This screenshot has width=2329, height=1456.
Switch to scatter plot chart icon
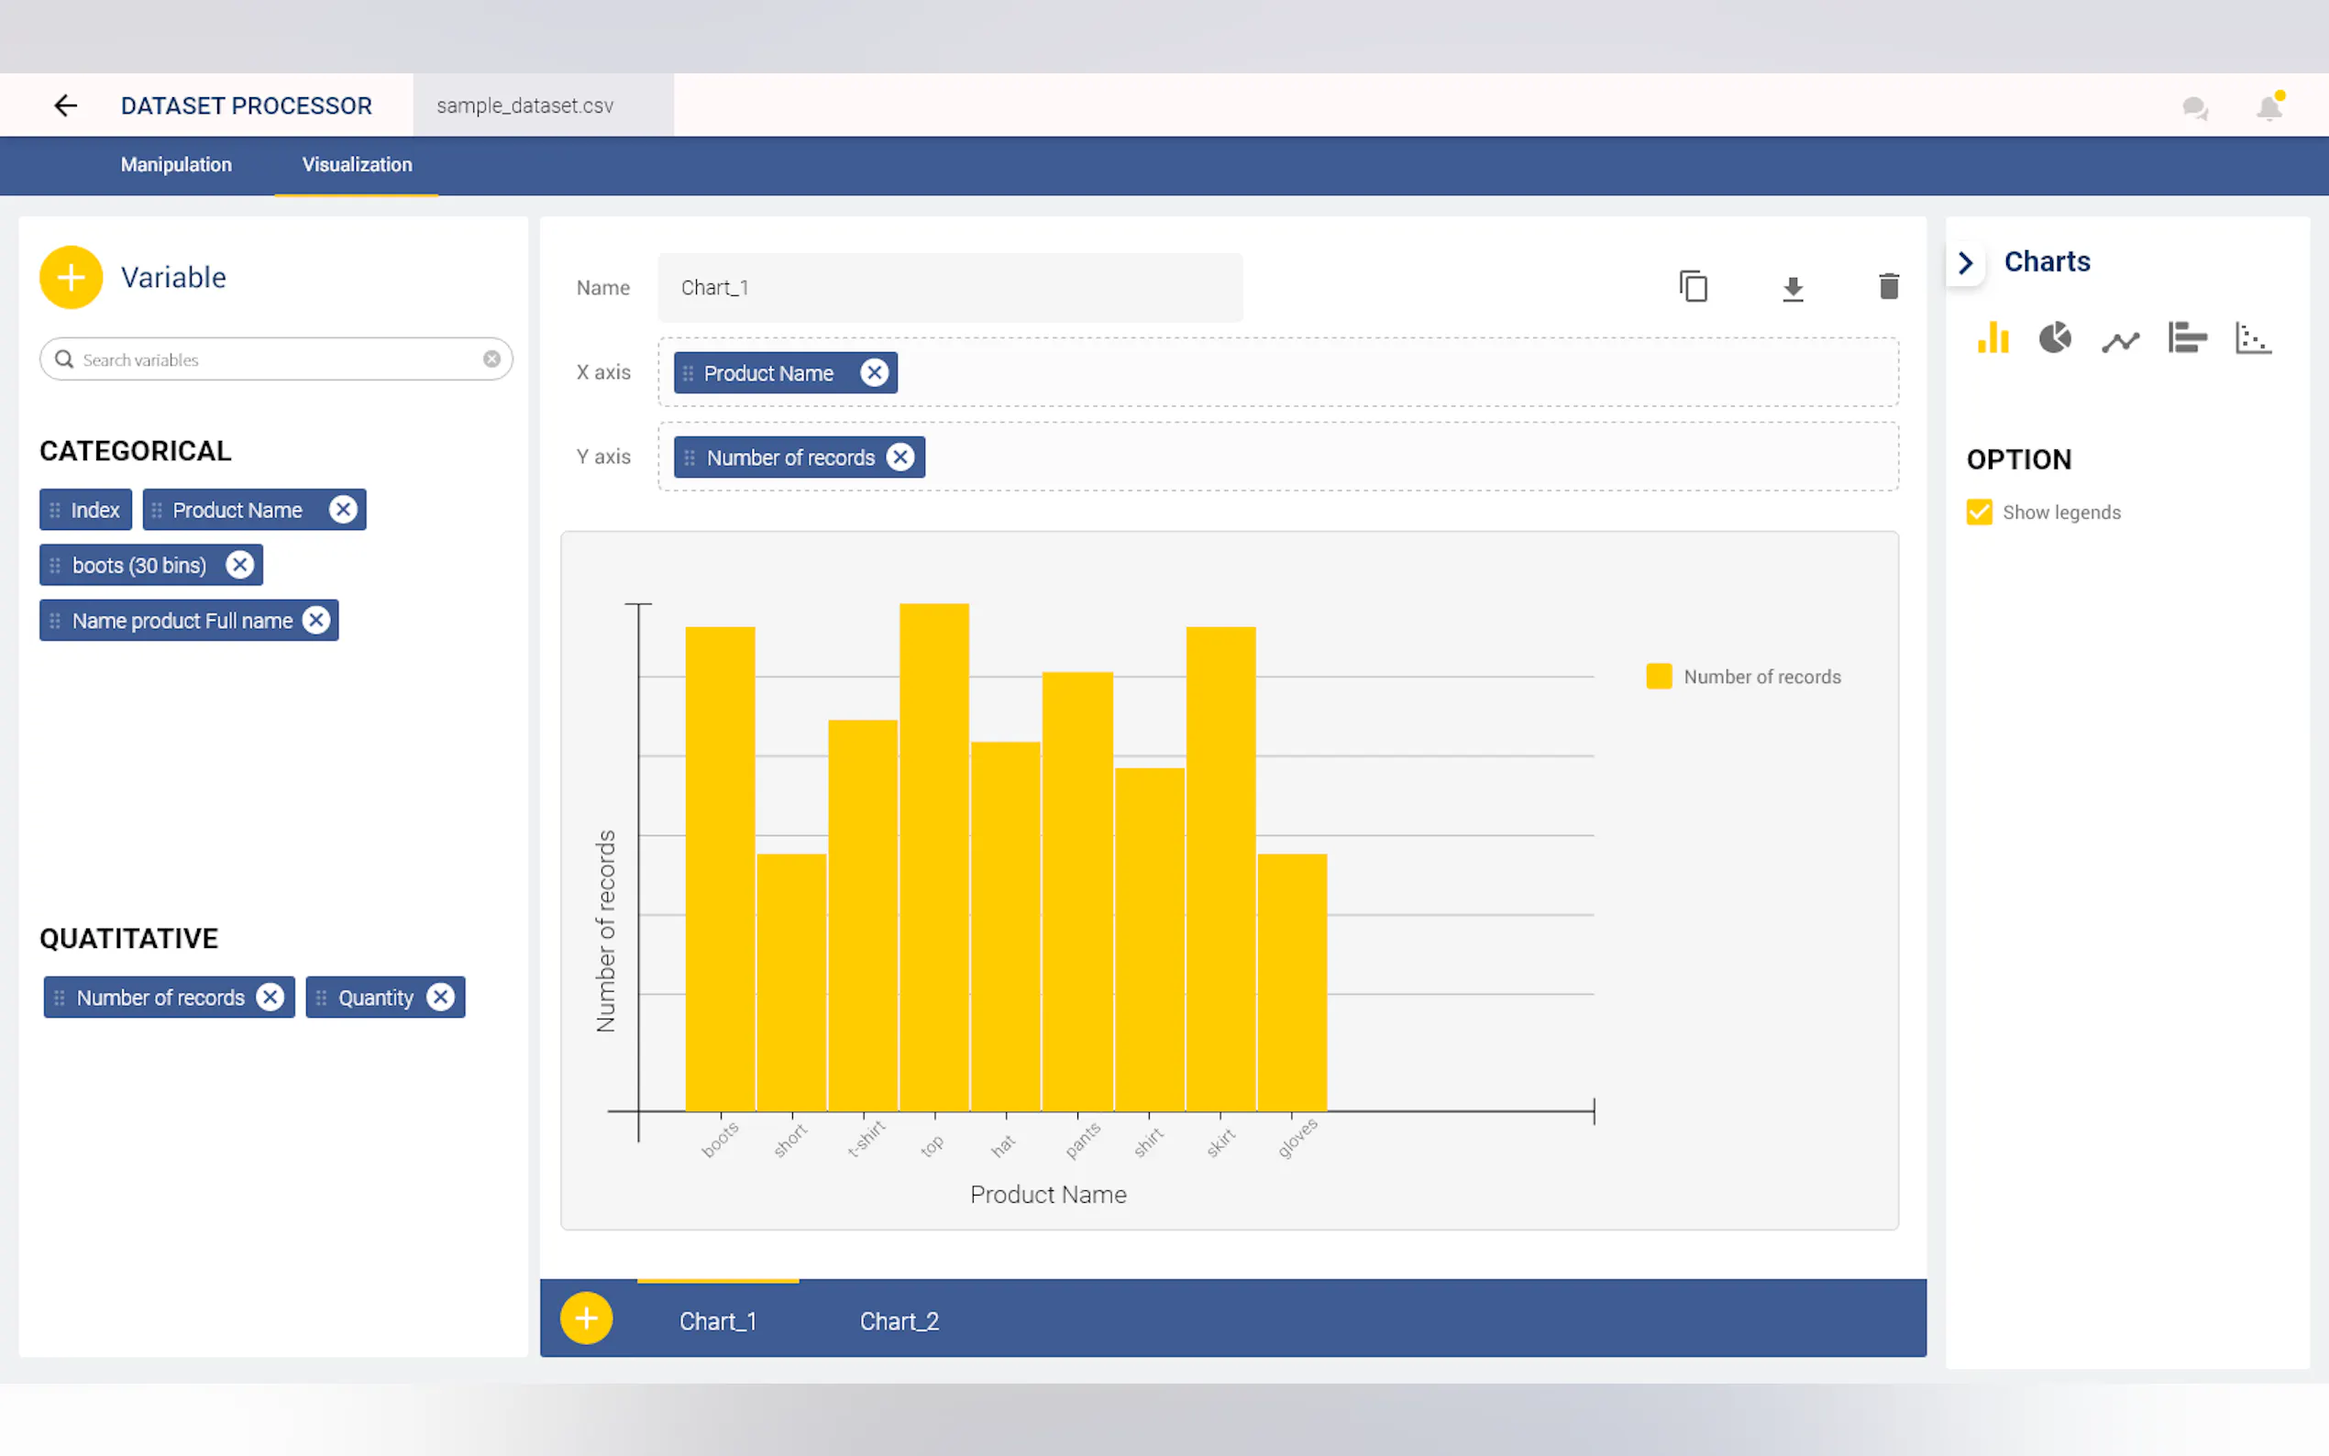2252,338
